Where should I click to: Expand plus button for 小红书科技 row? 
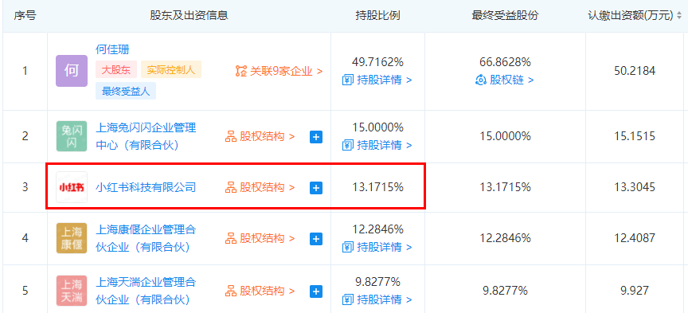(316, 188)
